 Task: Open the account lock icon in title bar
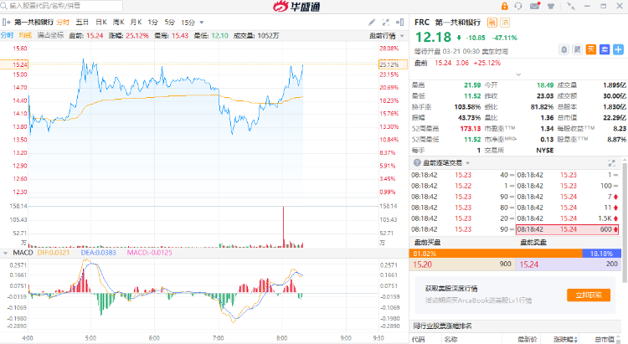coord(505,6)
